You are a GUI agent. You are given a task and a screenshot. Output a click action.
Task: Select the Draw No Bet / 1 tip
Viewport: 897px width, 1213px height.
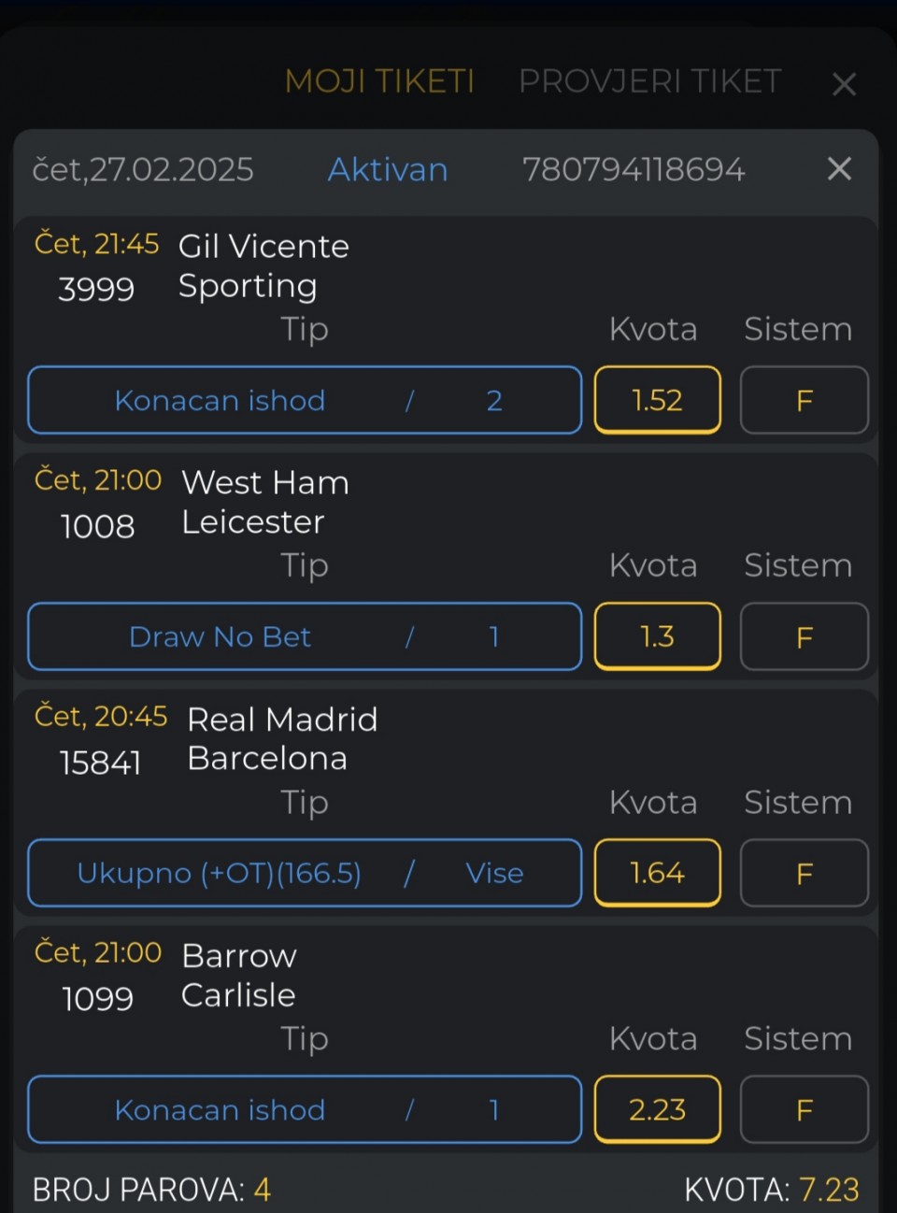pos(305,636)
